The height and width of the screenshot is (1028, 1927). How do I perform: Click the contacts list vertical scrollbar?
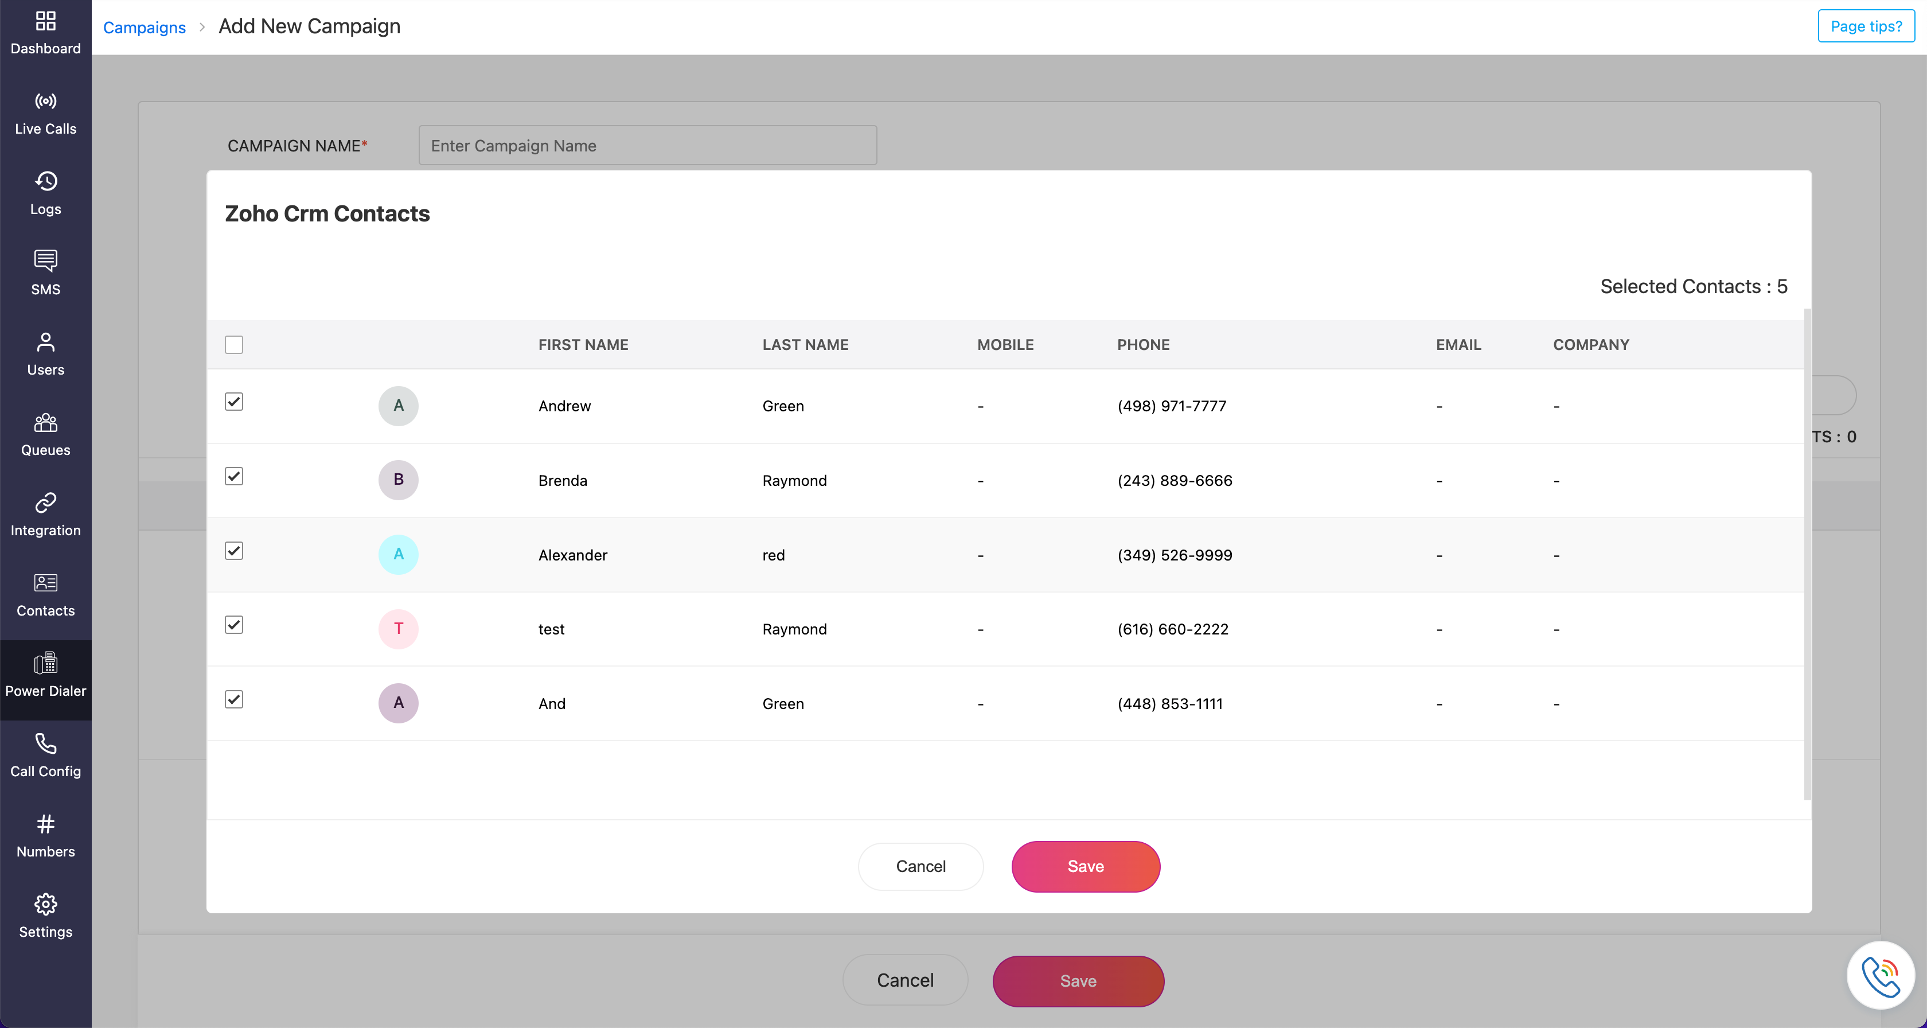(x=1807, y=554)
